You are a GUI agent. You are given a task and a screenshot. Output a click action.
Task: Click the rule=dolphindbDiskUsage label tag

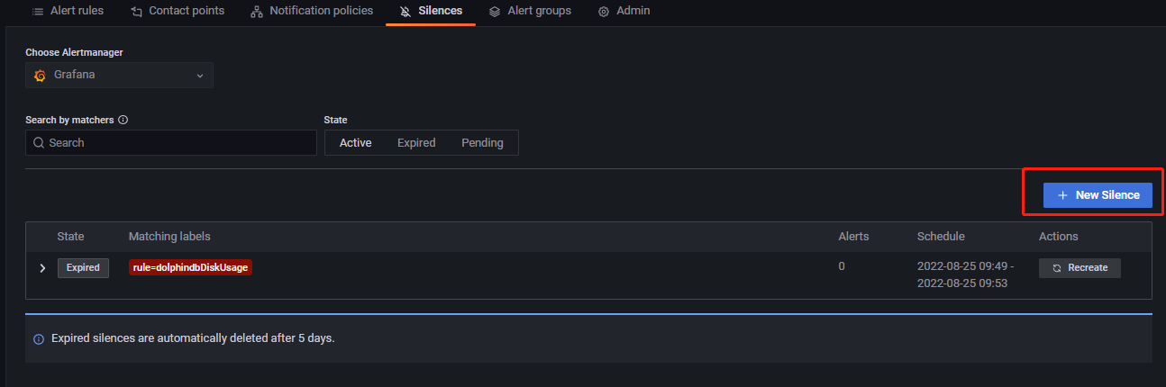pyautogui.click(x=190, y=268)
